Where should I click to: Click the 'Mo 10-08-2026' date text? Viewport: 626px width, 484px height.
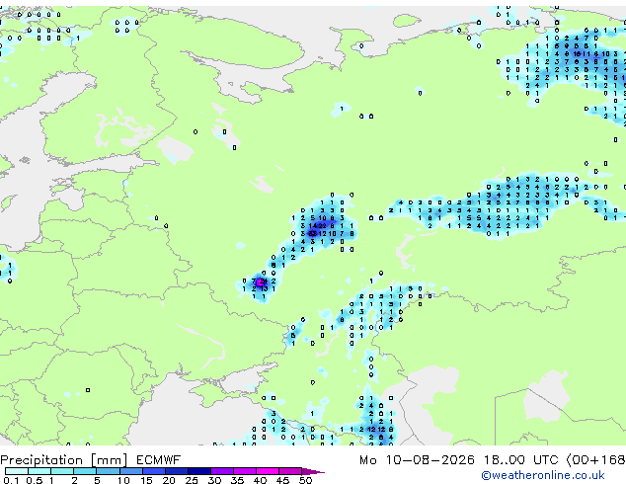[x=417, y=460]
